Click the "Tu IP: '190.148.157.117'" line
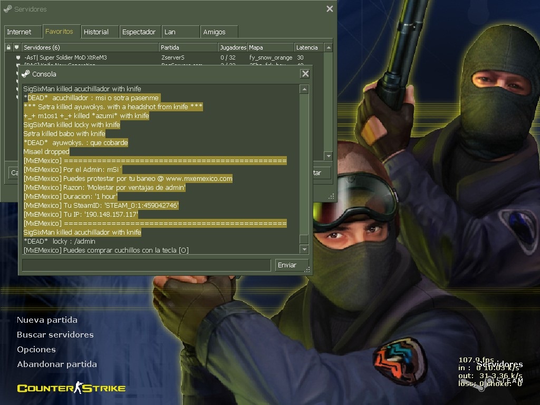This screenshot has width=540, height=405. [x=81, y=214]
